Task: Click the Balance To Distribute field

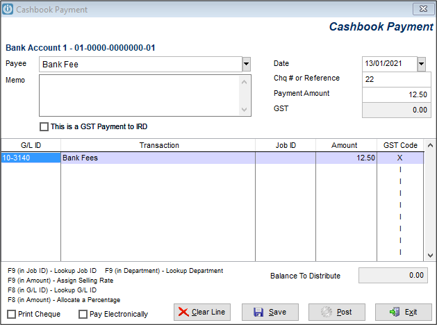Action: tap(393, 276)
